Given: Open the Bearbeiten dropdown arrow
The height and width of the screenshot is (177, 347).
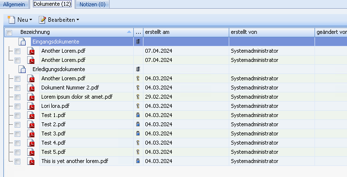Looking at the screenshot, I should [x=78, y=20].
